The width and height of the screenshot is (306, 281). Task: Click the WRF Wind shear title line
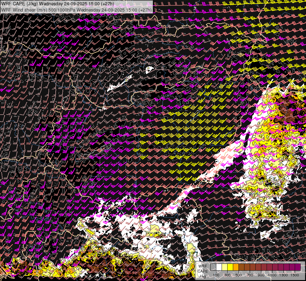click(76, 10)
